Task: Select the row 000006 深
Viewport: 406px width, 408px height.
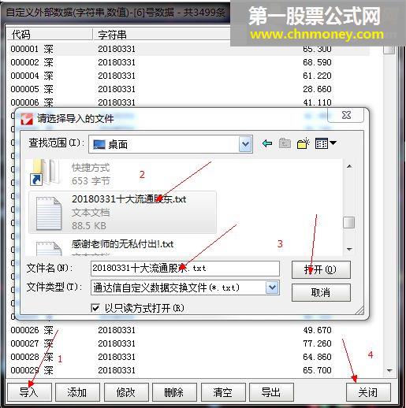Action: point(188,102)
